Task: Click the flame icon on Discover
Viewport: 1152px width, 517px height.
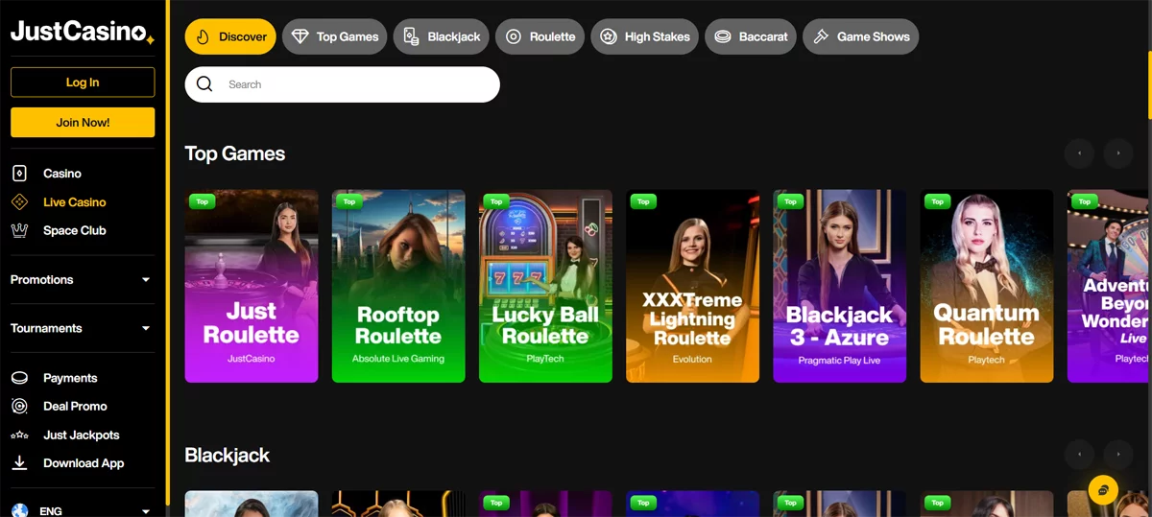Action: pos(203,36)
